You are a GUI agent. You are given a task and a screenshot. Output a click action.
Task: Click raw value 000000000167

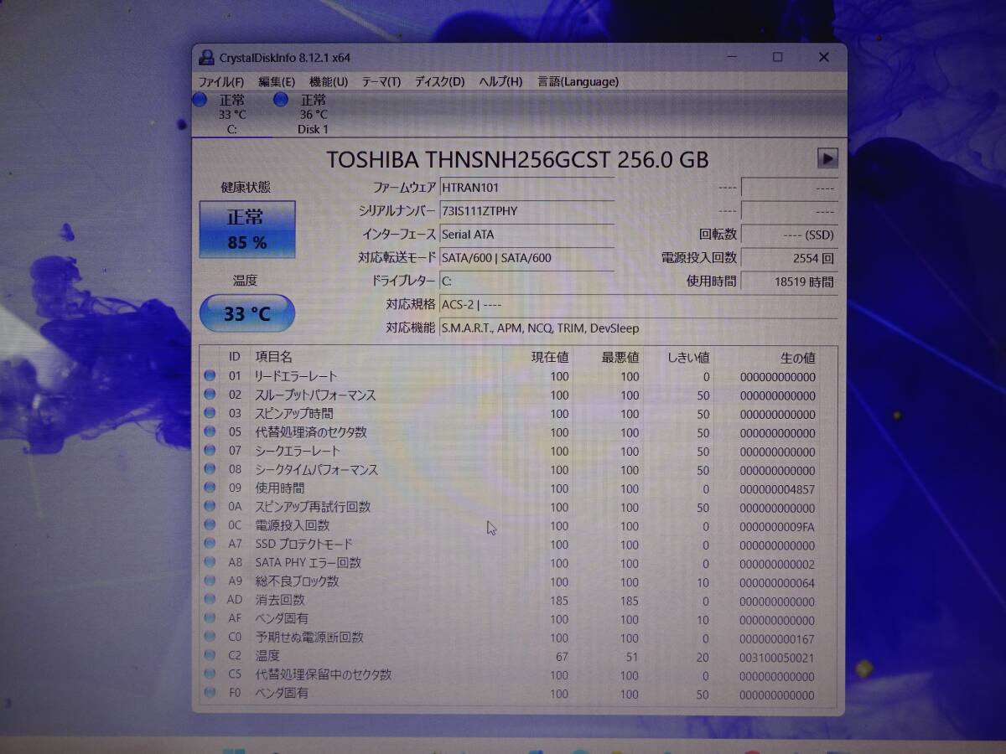pos(777,638)
